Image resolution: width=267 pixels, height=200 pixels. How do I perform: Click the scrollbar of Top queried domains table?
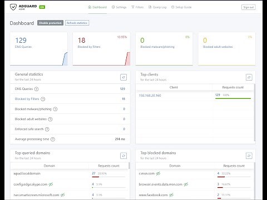pyautogui.click(x=129, y=166)
